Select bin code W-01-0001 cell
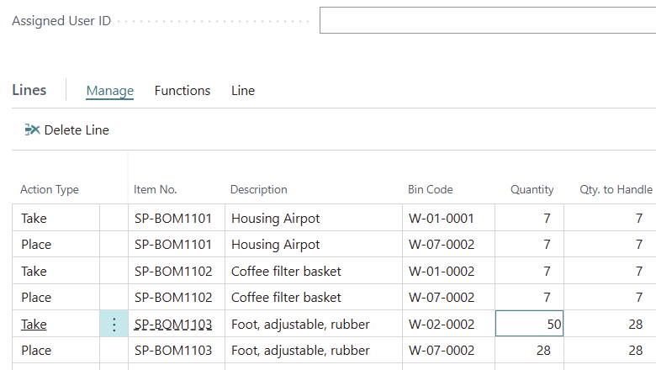This screenshot has width=656, height=370. coord(442,219)
